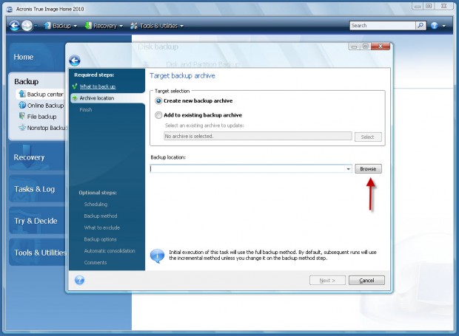Click the Search input field
Image resolution: width=459 pixels, height=336 pixels.
(382, 25)
